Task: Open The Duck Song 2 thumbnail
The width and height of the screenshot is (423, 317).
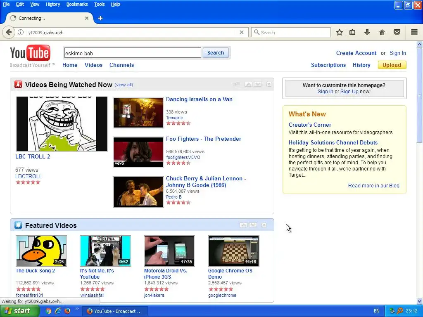Action: [41, 251]
